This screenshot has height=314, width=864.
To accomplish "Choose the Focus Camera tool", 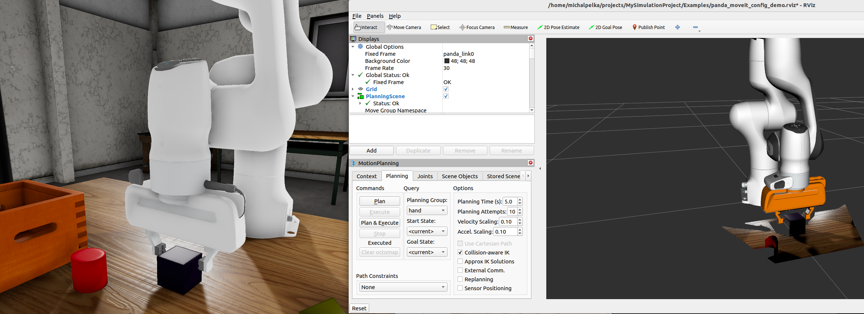I will (x=477, y=27).
